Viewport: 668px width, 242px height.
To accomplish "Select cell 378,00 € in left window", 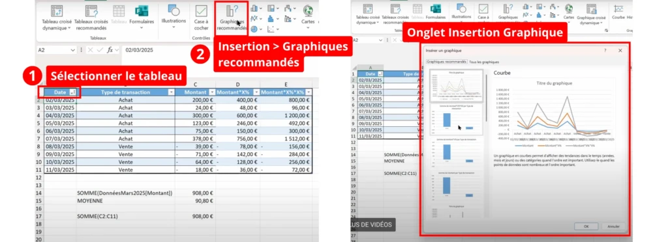I will [x=195, y=139].
